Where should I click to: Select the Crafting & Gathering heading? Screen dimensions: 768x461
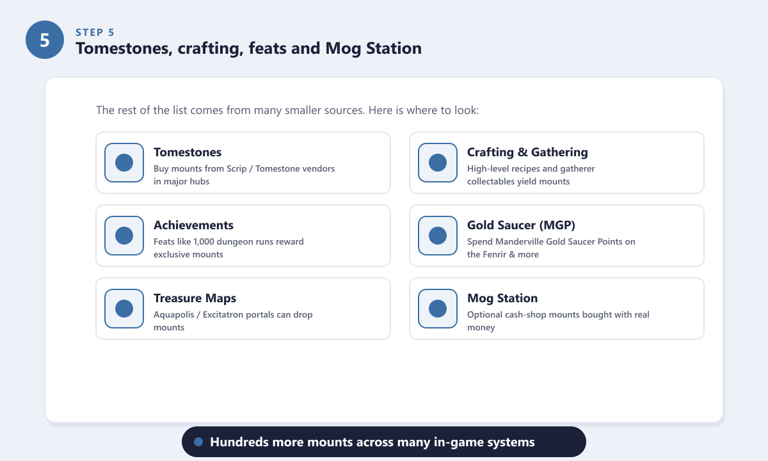click(x=527, y=152)
